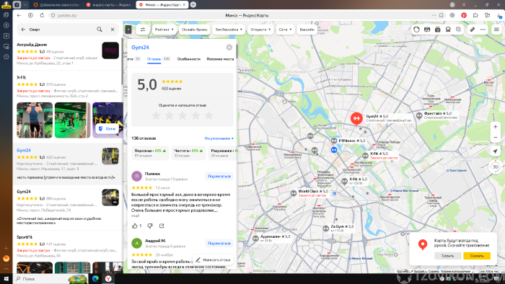
Task: Show public transport bus layer
Action: [x=448, y=30]
